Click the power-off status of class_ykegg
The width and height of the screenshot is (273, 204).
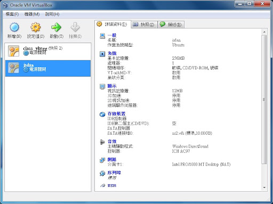click(x=35, y=53)
